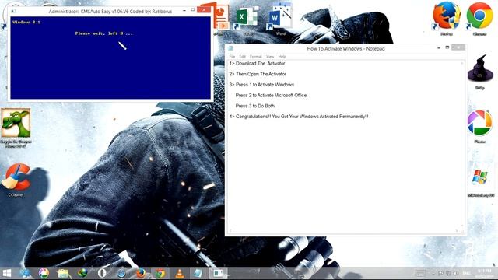This screenshot has width=498, height=280.
Task: Open the green dragon desktop shortcut
Action: coord(16,128)
